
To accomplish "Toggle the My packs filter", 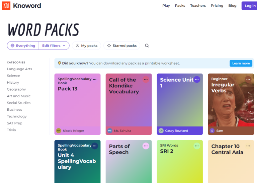I will 87,46.
